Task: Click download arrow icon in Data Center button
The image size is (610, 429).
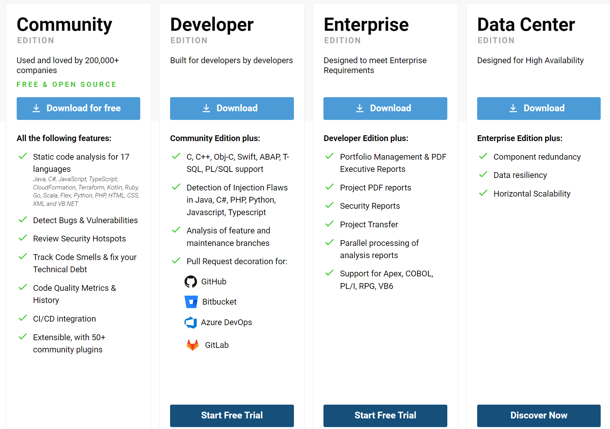Action: click(x=513, y=108)
